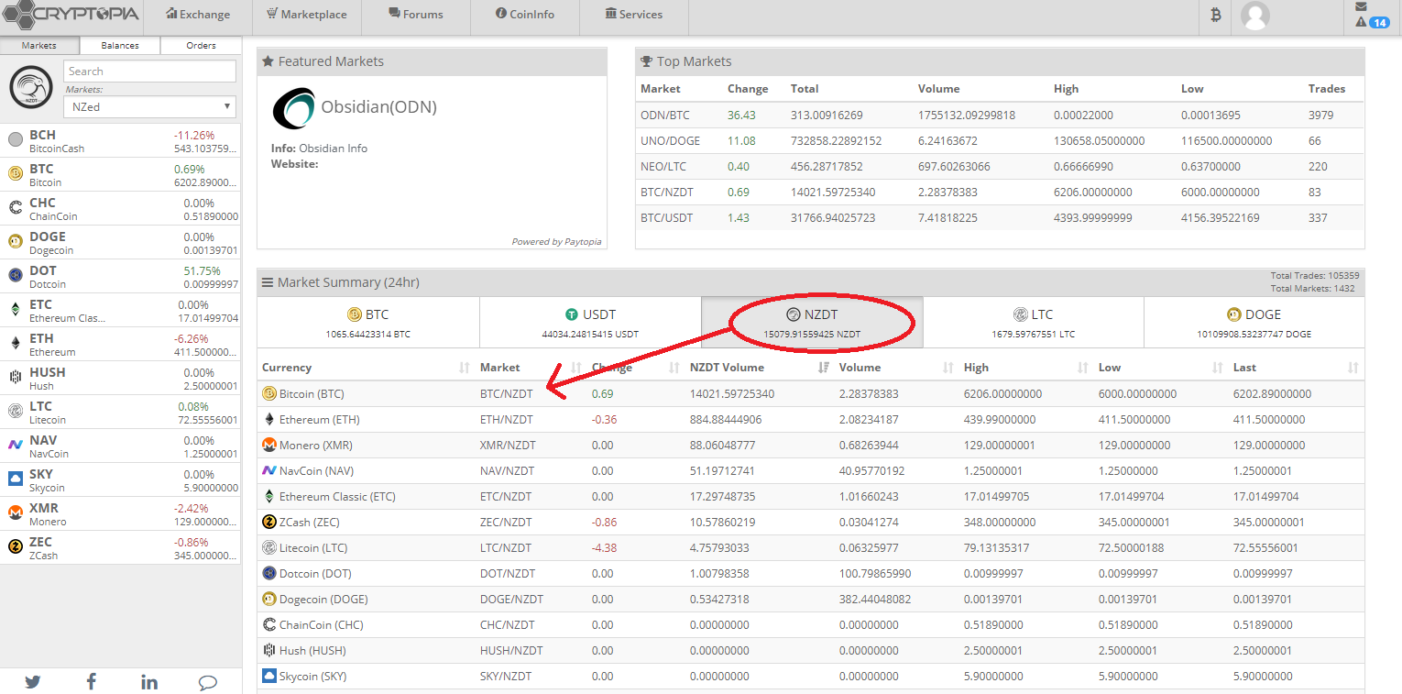Click the NavCoin icon in the sidebar
The width and height of the screenshot is (1402, 694).
[x=15, y=446]
